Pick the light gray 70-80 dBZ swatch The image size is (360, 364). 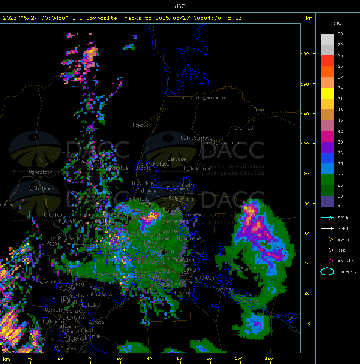tap(327, 39)
